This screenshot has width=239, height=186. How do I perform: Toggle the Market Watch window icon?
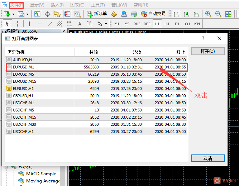pos(37,14)
